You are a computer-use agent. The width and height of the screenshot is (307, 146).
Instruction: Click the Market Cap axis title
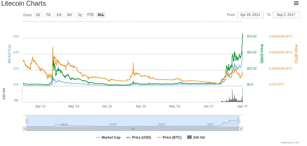pos(9,54)
